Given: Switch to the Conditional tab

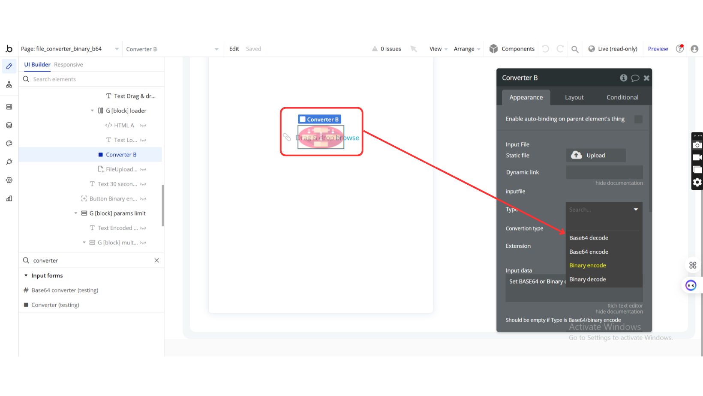Looking at the screenshot, I should click(622, 97).
